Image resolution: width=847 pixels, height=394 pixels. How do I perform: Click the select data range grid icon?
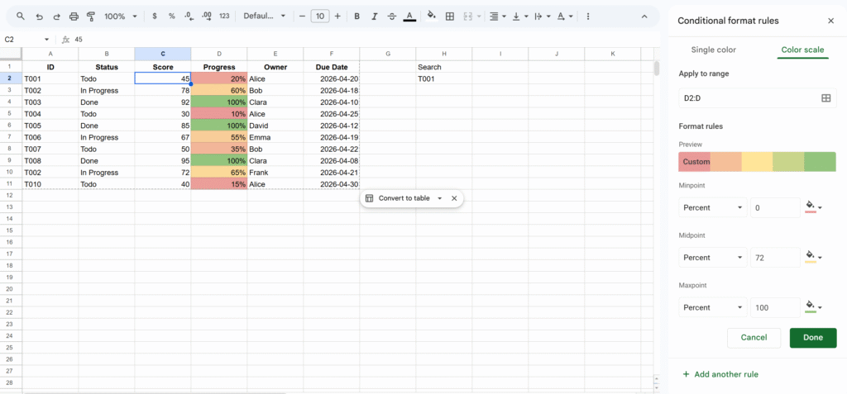825,97
